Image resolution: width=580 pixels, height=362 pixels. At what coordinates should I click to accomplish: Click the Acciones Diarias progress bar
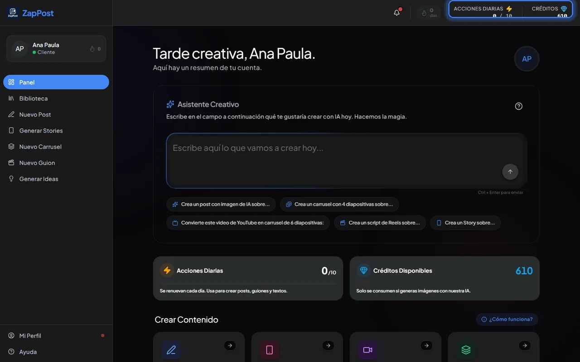pos(248,283)
